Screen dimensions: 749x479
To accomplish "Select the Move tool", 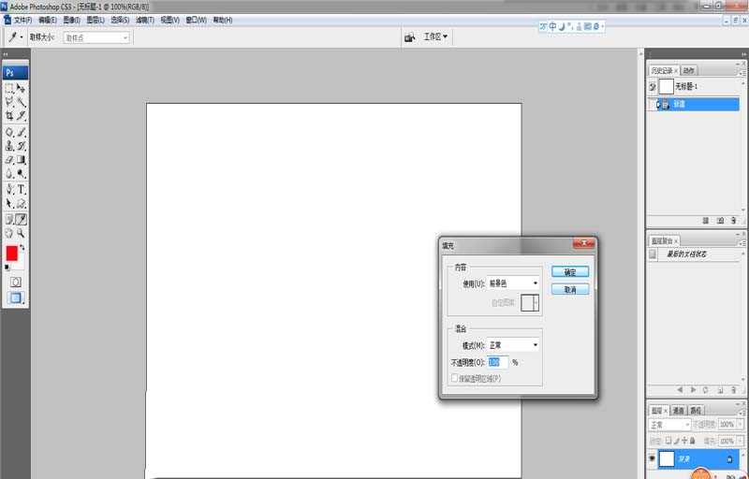I will tap(21, 88).
